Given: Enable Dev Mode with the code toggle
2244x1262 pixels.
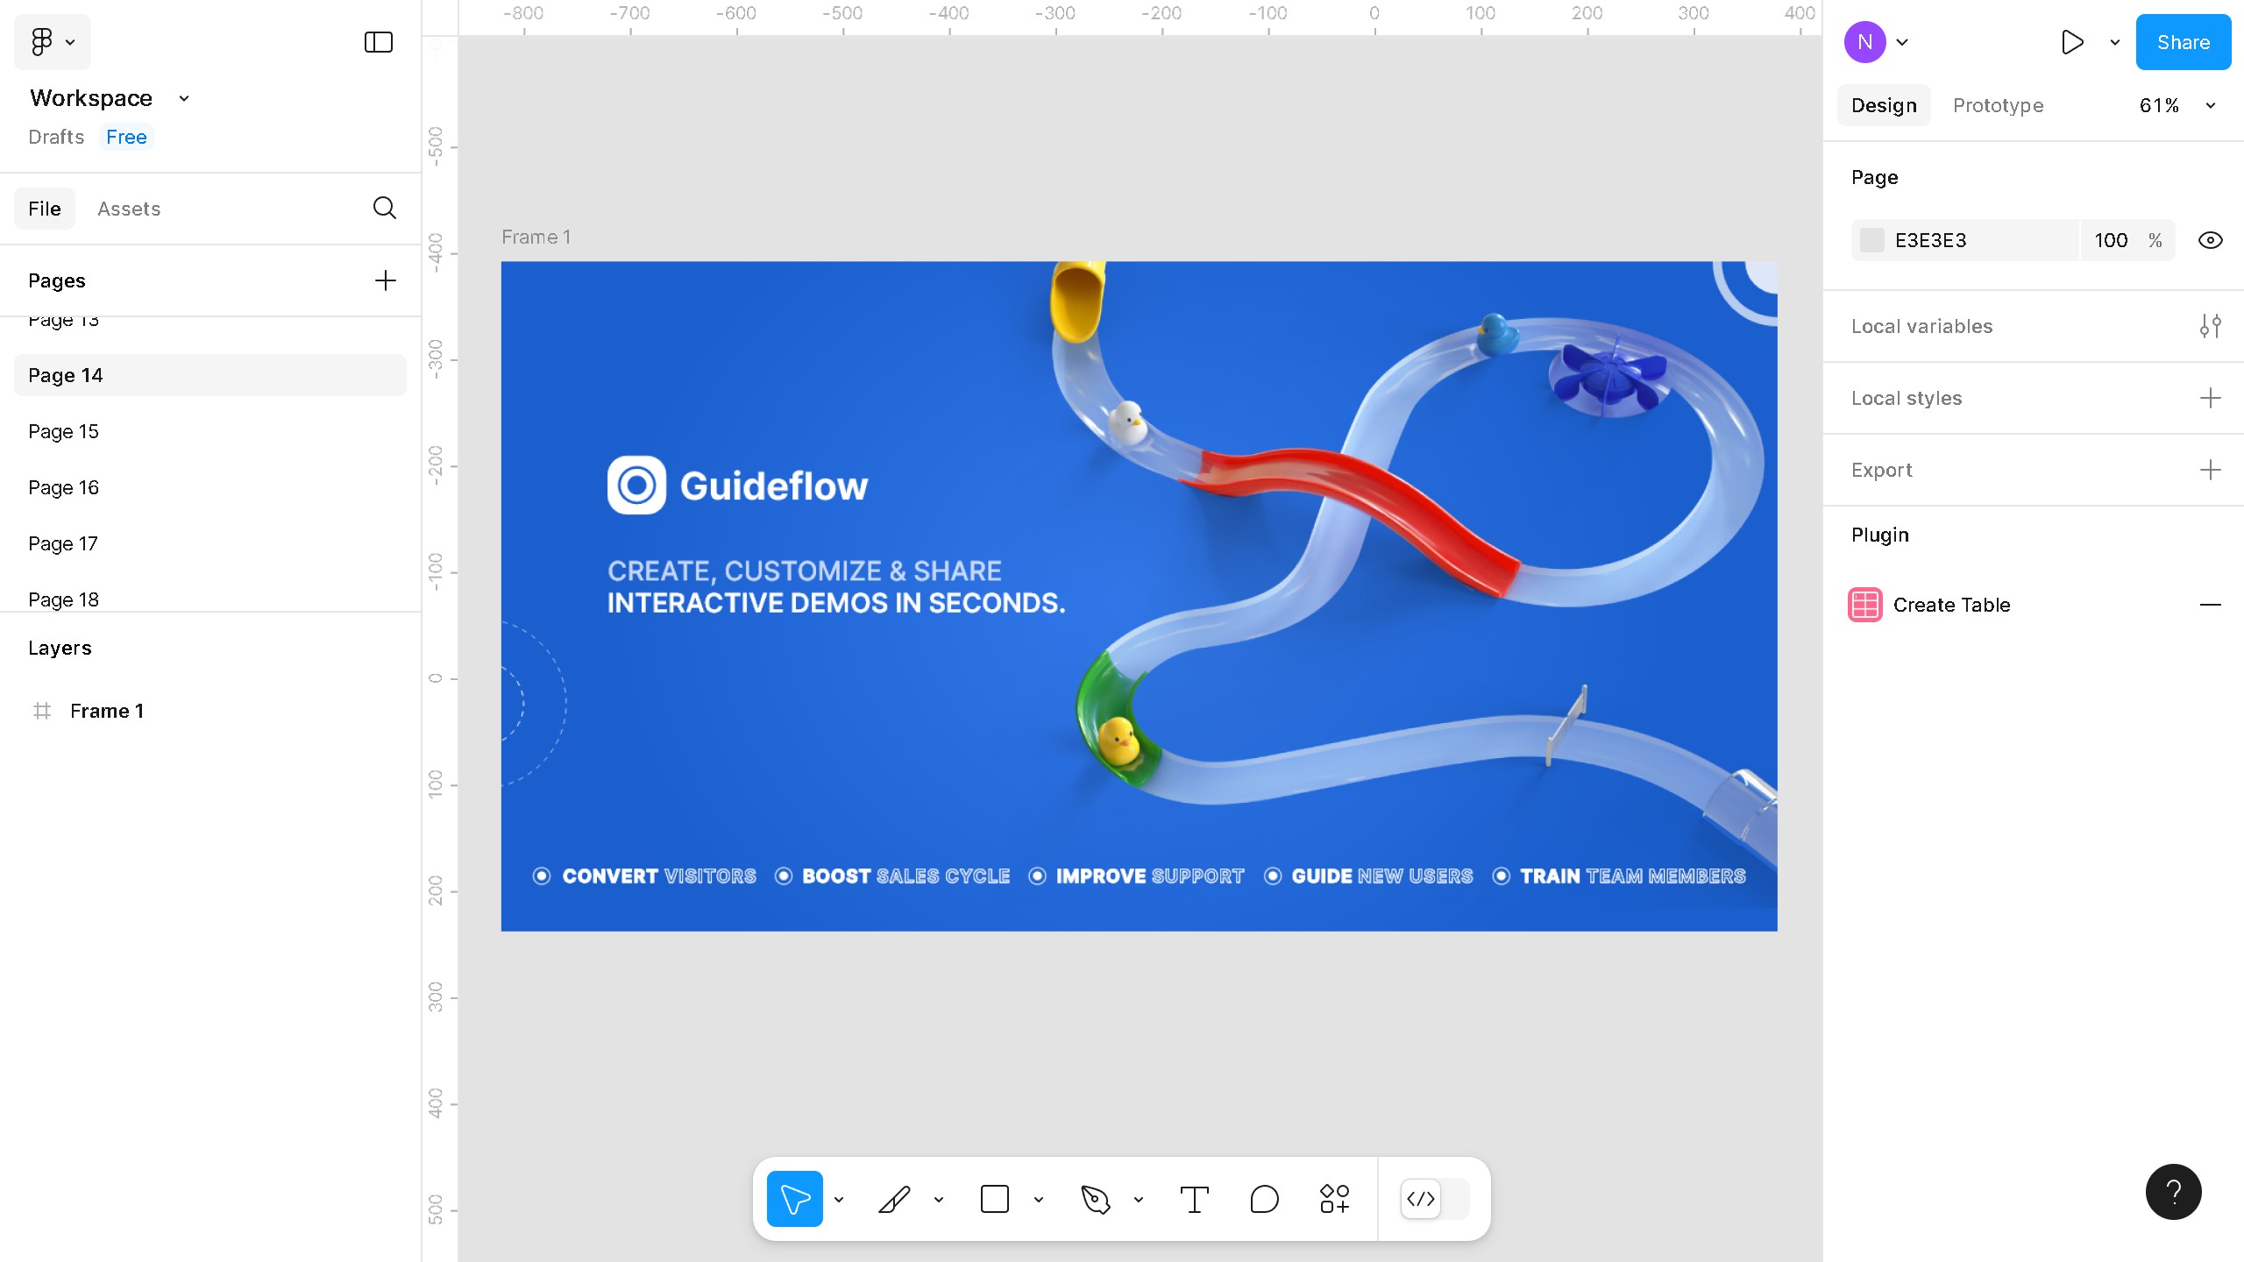Looking at the screenshot, I should (x=1421, y=1199).
